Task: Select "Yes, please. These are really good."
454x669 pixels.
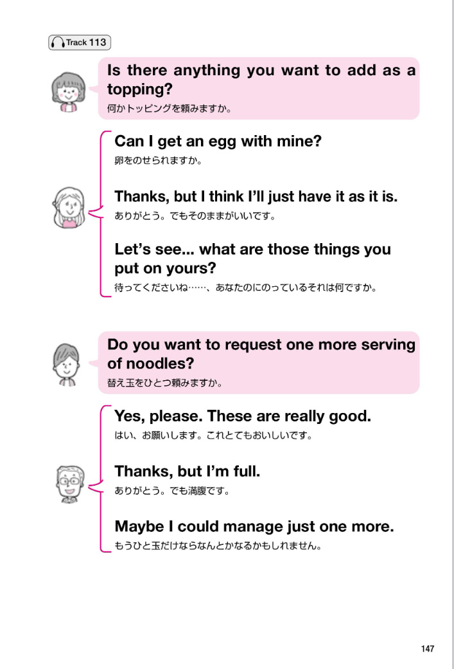Action: (x=243, y=416)
